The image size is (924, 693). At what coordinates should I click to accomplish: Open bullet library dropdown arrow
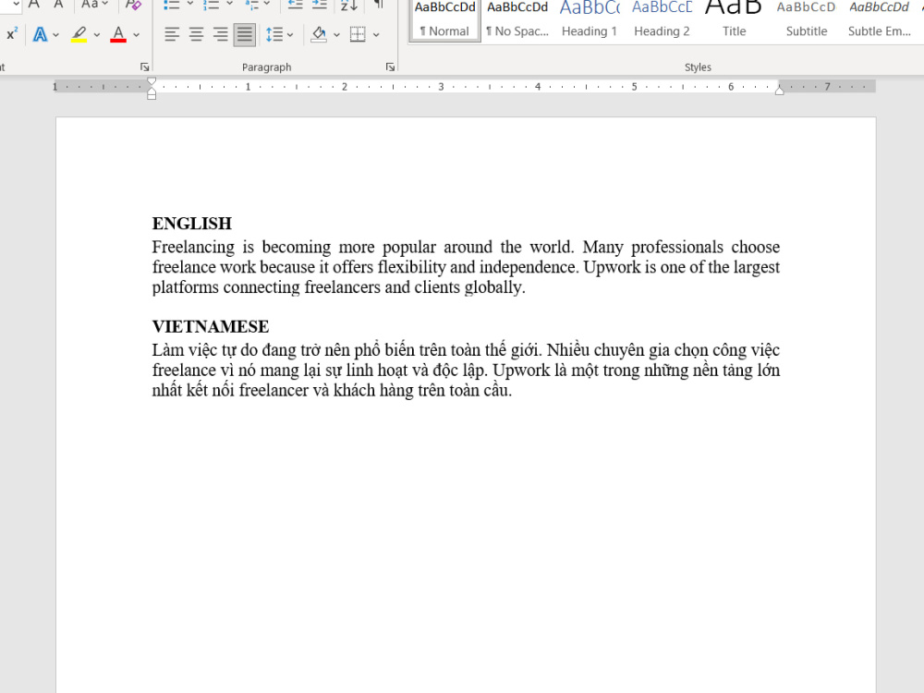[189, 5]
